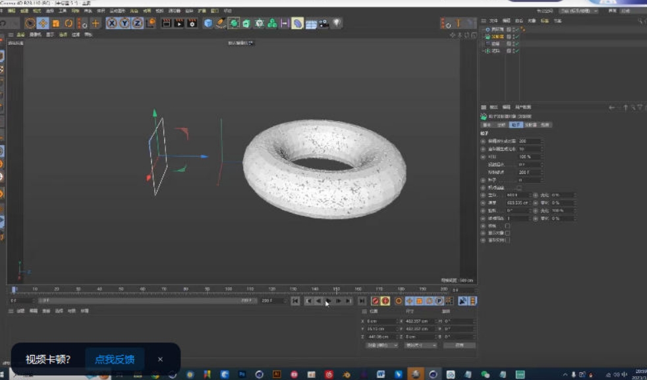Screen dimensions: 647x380
Task: Open the Render to Picture Viewer clapboard icon
Action: coord(179,23)
